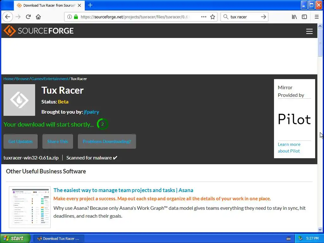Close the Download Tux Racer tab
The image size is (324, 243).
tap(79, 5)
